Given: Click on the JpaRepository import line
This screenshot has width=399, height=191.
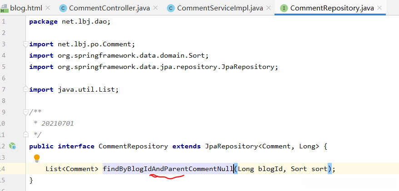Looking at the screenshot, I should tap(154, 67).
